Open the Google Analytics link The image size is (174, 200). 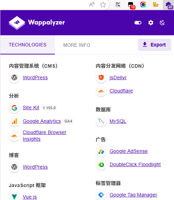tap(42, 121)
